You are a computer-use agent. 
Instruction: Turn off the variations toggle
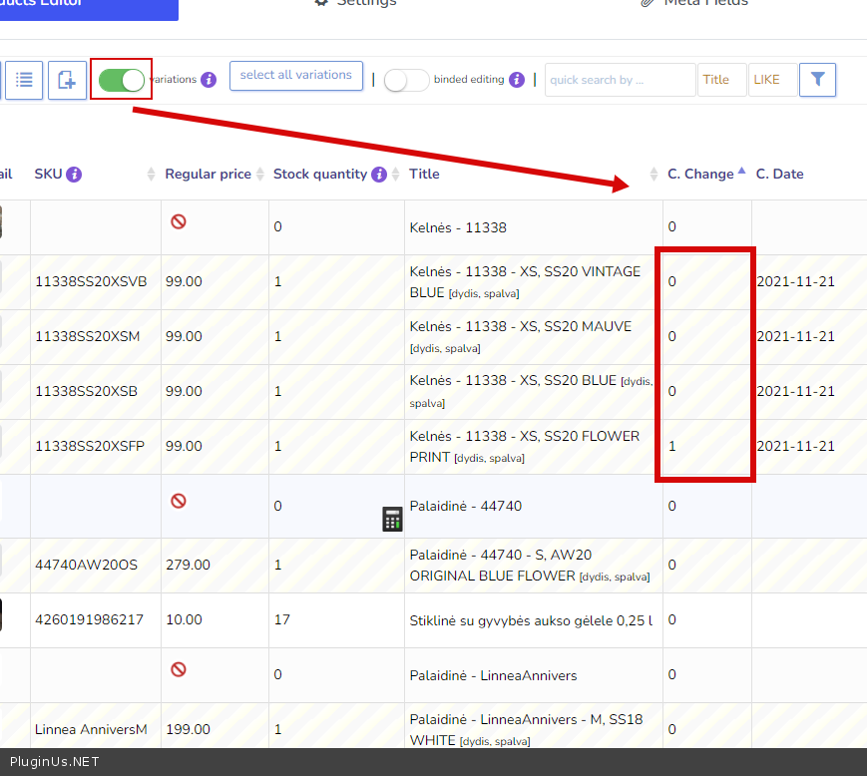click(122, 80)
